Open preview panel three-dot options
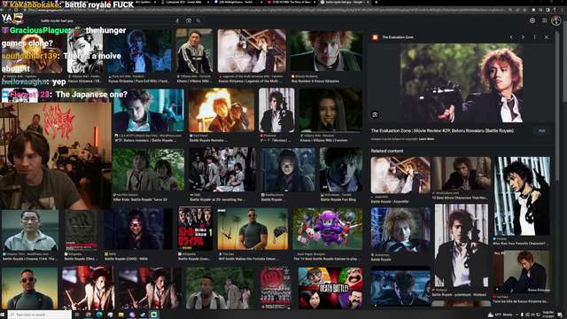Image resolution: width=567 pixels, height=319 pixels. [x=534, y=37]
